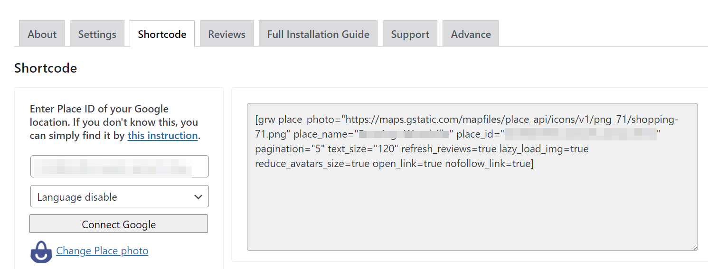Select the Shortcode tab
Image resolution: width=708 pixels, height=269 pixels.
[162, 34]
